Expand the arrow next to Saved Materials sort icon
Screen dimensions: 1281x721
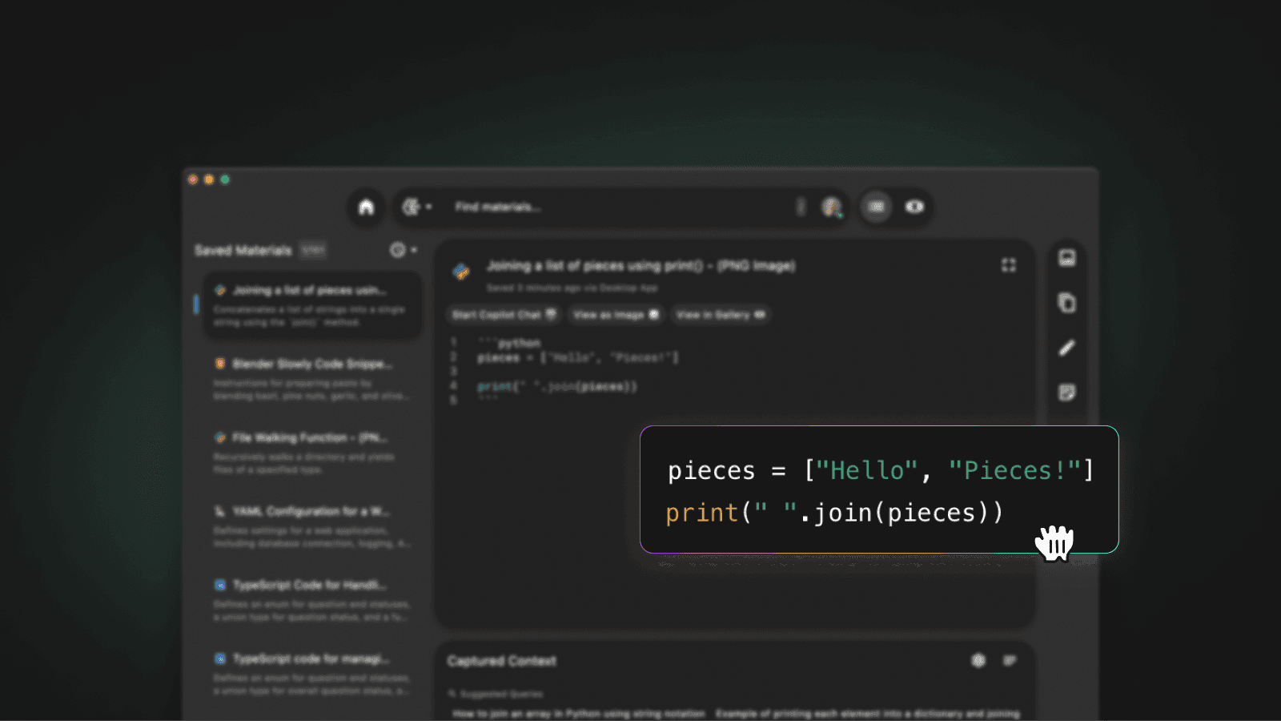click(414, 250)
